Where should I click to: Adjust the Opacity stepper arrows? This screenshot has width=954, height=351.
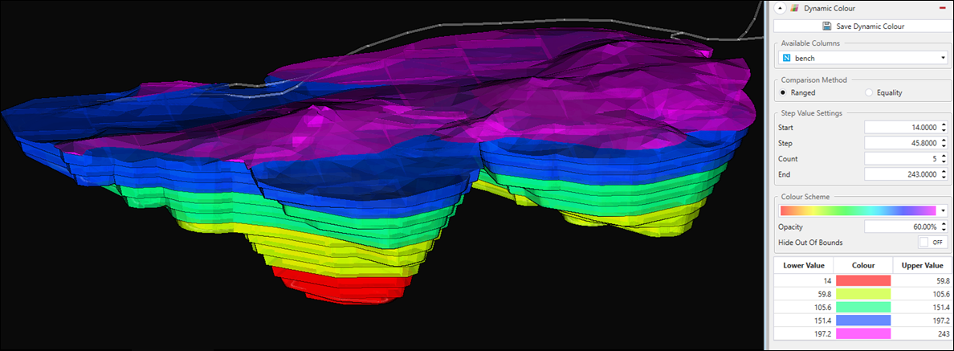click(944, 227)
